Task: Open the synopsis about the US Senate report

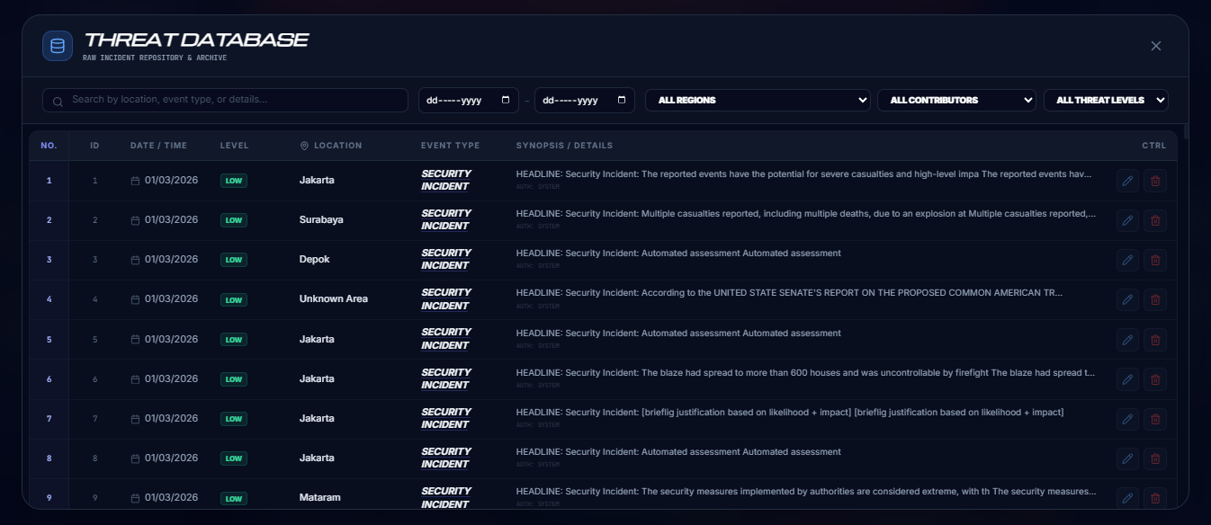Action: click(x=789, y=293)
